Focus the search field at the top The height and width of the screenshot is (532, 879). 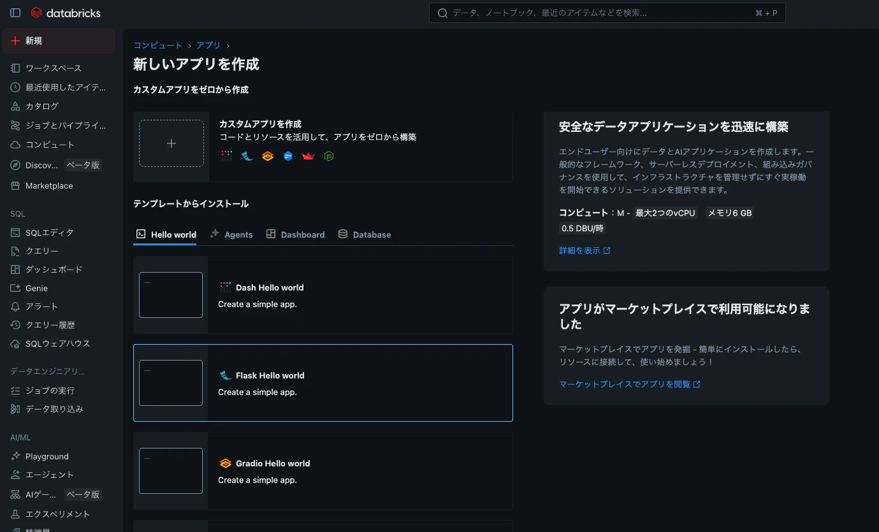pyautogui.click(x=607, y=13)
